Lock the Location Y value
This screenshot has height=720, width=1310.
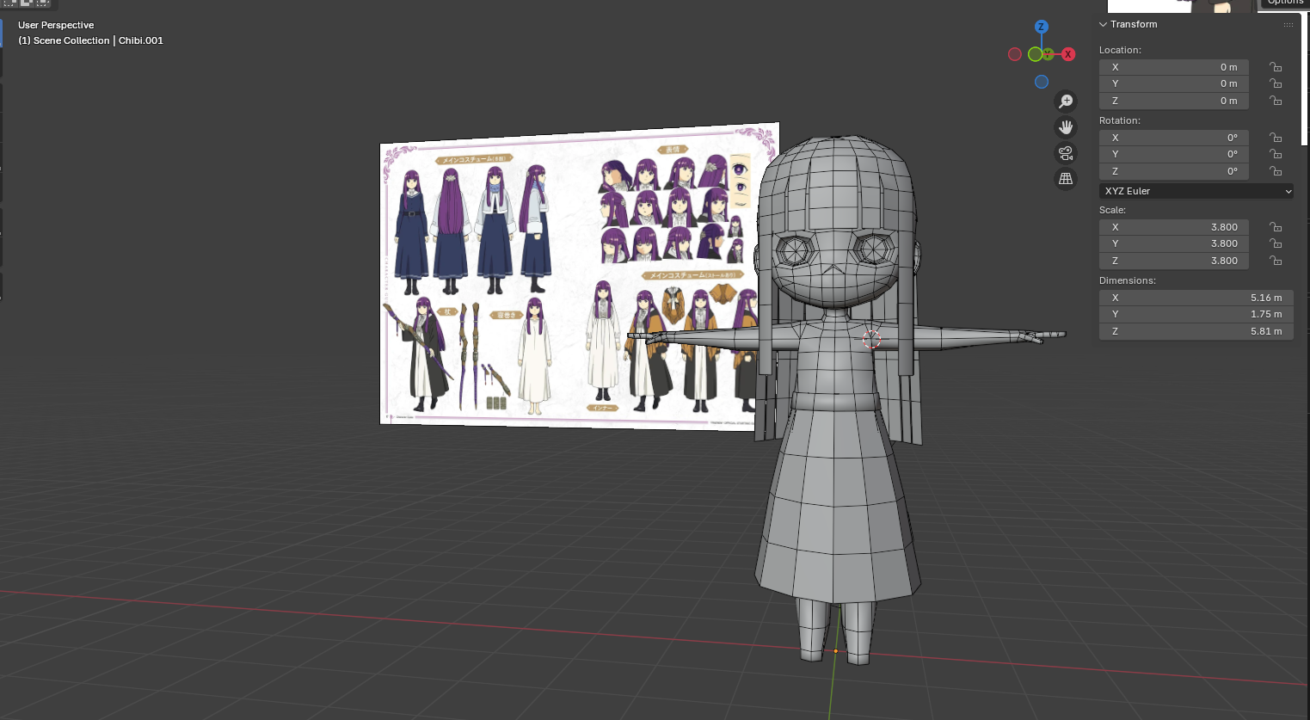click(x=1276, y=83)
